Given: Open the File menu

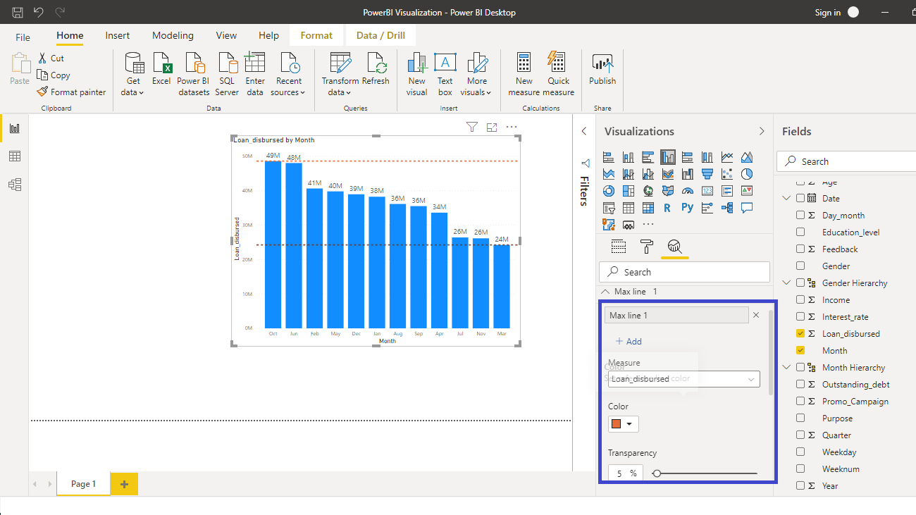Looking at the screenshot, I should 23,37.
